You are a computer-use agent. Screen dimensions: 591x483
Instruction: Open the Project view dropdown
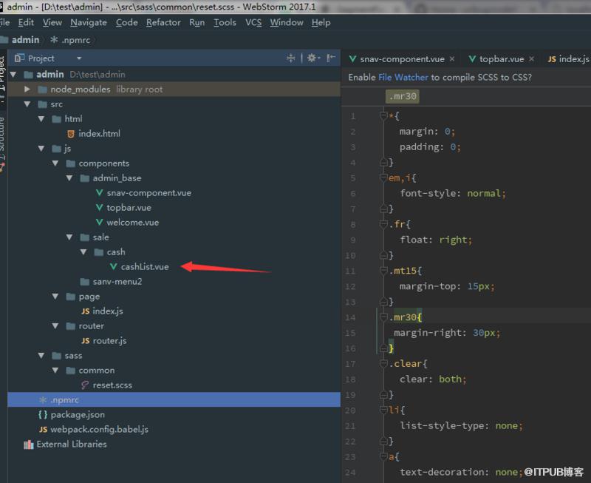click(x=79, y=58)
